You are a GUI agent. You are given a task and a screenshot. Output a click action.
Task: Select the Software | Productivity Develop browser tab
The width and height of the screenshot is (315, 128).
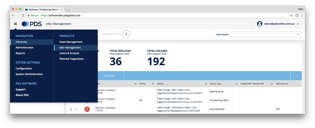[43, 9]
